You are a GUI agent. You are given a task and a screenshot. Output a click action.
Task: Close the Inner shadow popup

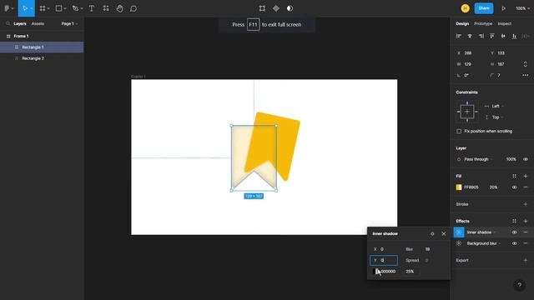point(443,233)
